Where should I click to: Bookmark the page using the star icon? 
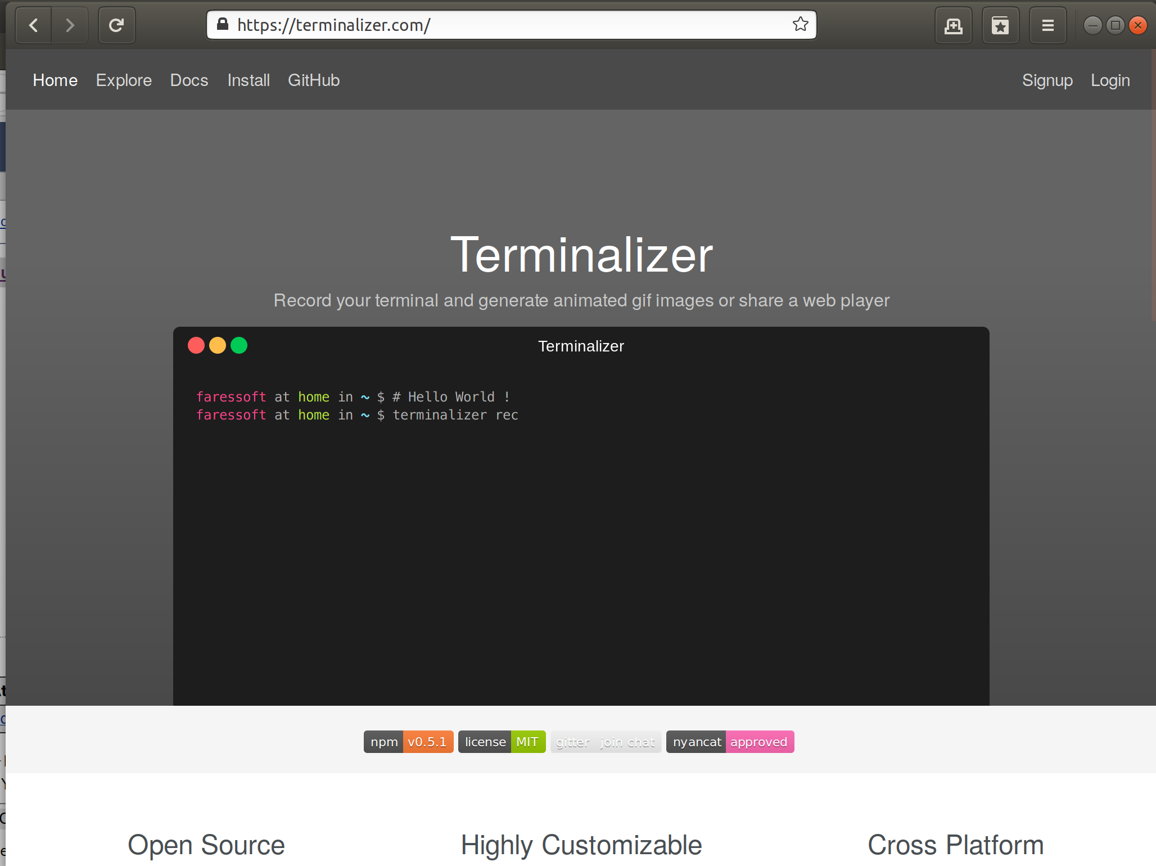coord(800,24)
